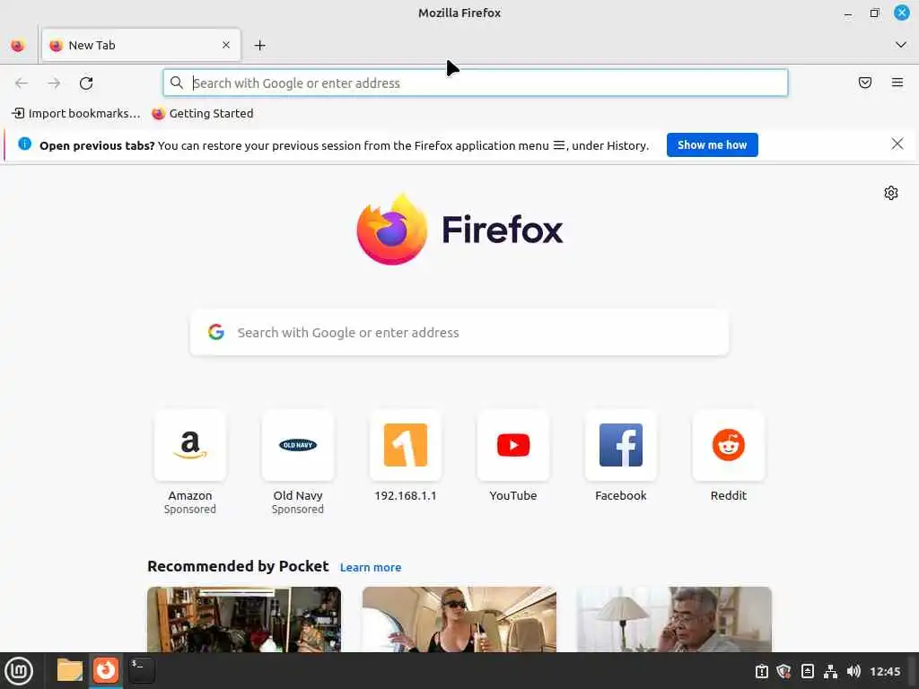Screen dimensions: 919x689
Task: Open Save to Pocket button
Action: coord(865,83)
